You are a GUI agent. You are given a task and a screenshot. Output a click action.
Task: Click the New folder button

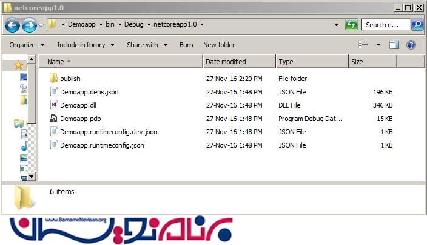point(219,45)
